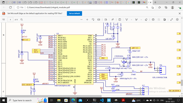Open Find in PDF search
This screenshot has height=103, width=183.
click(x=22, y=20)
